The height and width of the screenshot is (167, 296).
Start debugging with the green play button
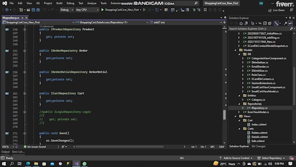coord(102,10)
